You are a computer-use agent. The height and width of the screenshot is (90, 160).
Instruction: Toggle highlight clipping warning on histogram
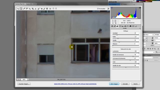point(140,8)
